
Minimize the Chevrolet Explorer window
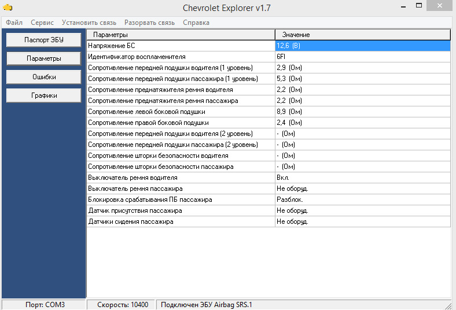(403, 6)
